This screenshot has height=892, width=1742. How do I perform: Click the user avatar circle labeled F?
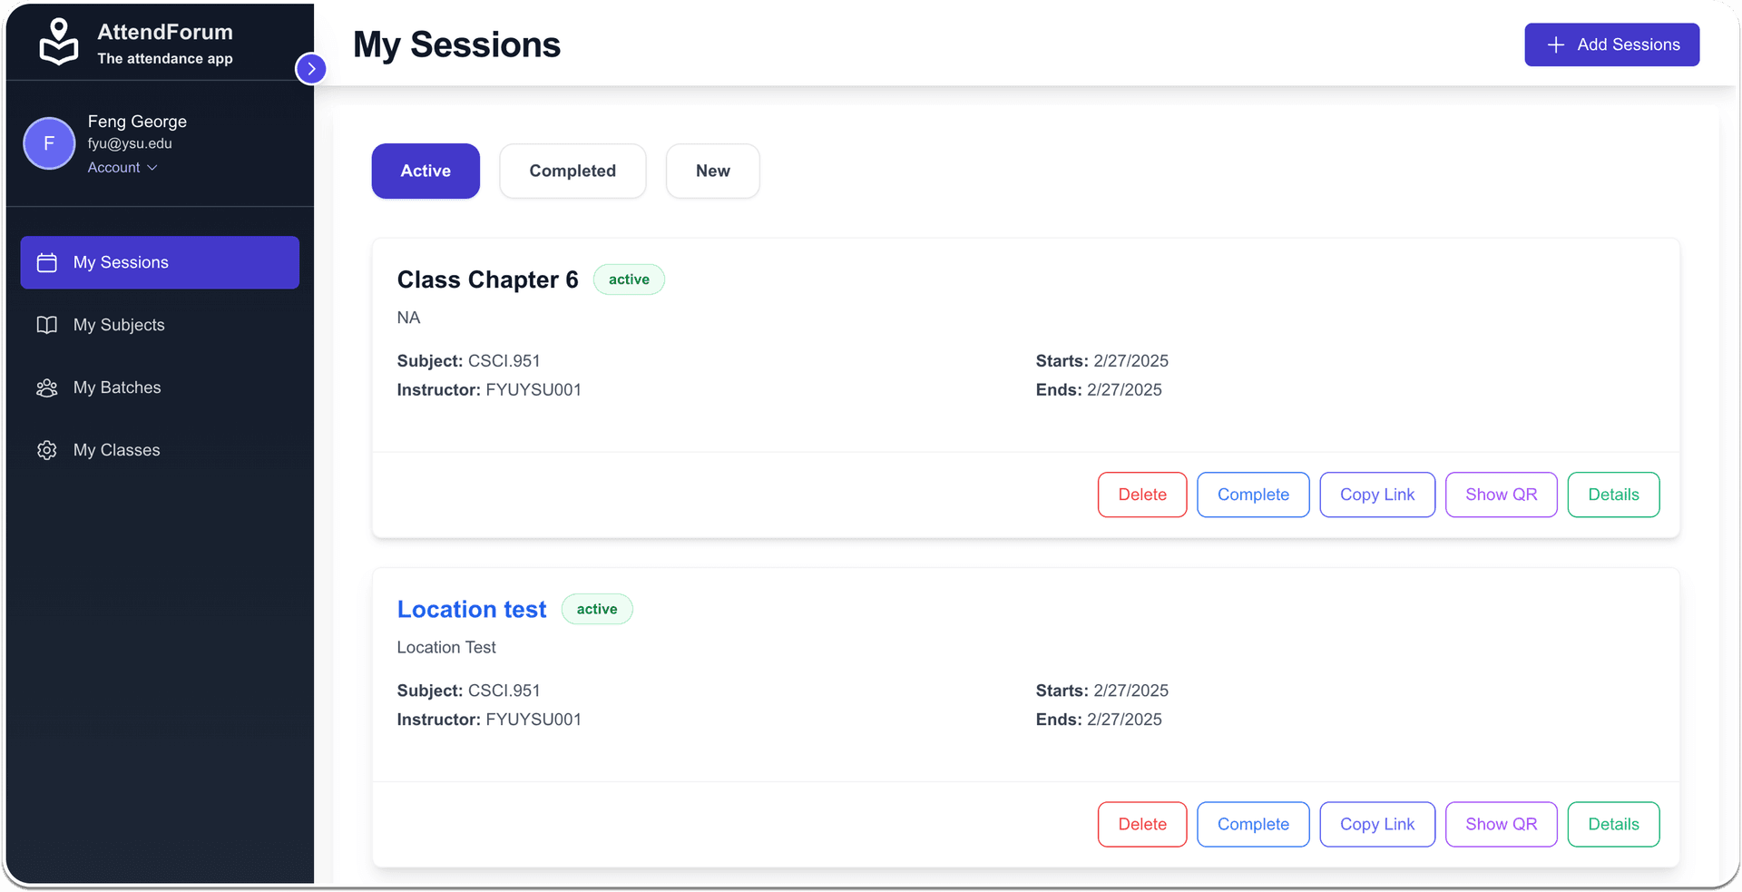coord(49,143)
